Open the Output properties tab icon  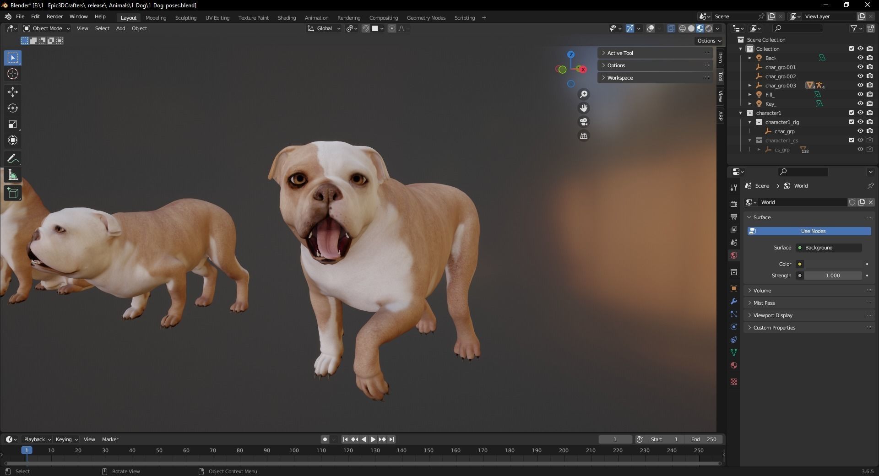tap(734, 216)
